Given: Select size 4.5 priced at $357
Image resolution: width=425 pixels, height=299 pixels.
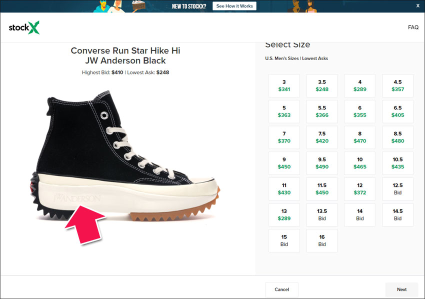Looking at the screenshot, I should (x=397, y=85).
